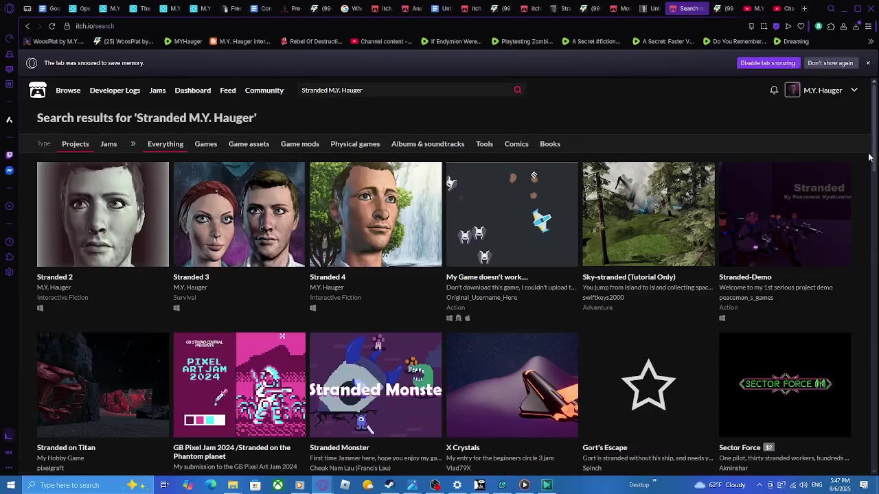879x494 pixels.
Task: Open Steam from the taskbar
Action: (389, 485)
